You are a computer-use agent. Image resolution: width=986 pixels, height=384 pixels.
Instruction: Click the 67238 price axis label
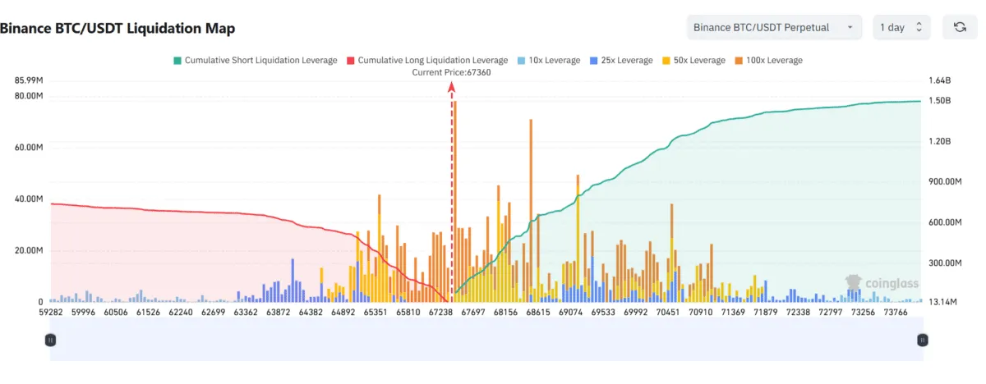coord(441,312)
